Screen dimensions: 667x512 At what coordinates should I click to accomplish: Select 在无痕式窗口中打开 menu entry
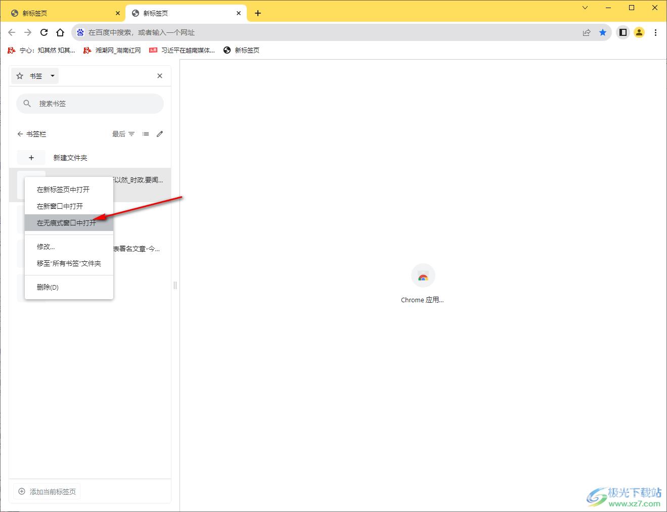click(x=69, y=223)
